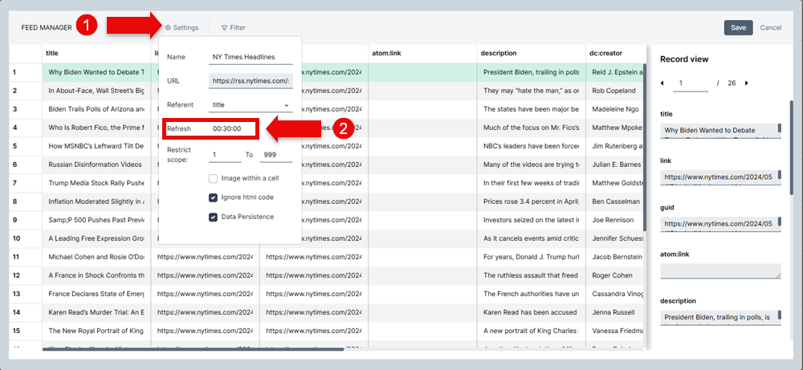The height and width of the screenshot is (370, 803).
Task: Select How MSNBC's Leftward Tilt title cell
Action: (96, 146)
